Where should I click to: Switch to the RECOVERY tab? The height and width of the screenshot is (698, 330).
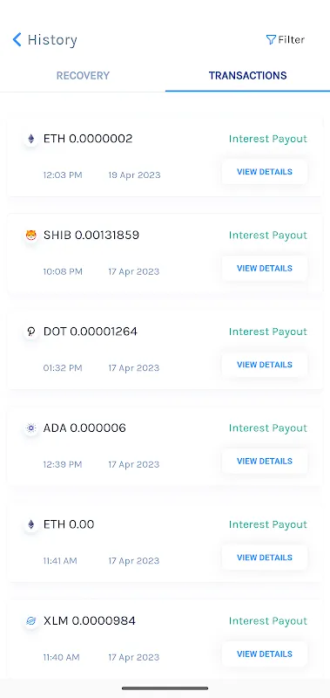tap(83, 76)
